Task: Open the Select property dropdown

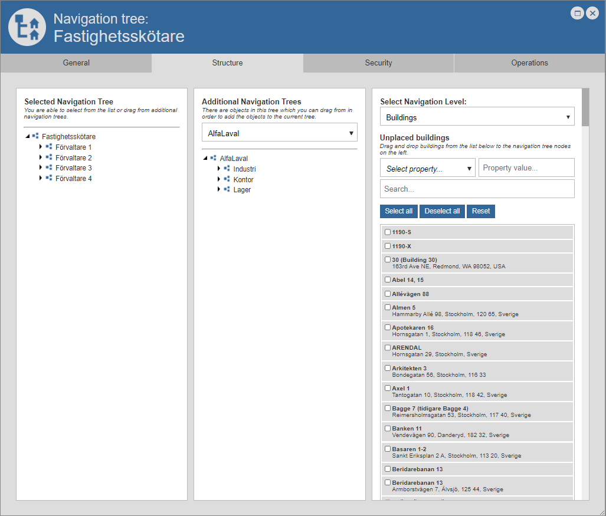Action: coord(428,168)
